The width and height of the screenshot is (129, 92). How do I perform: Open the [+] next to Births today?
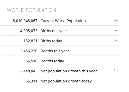click(116, 40)
